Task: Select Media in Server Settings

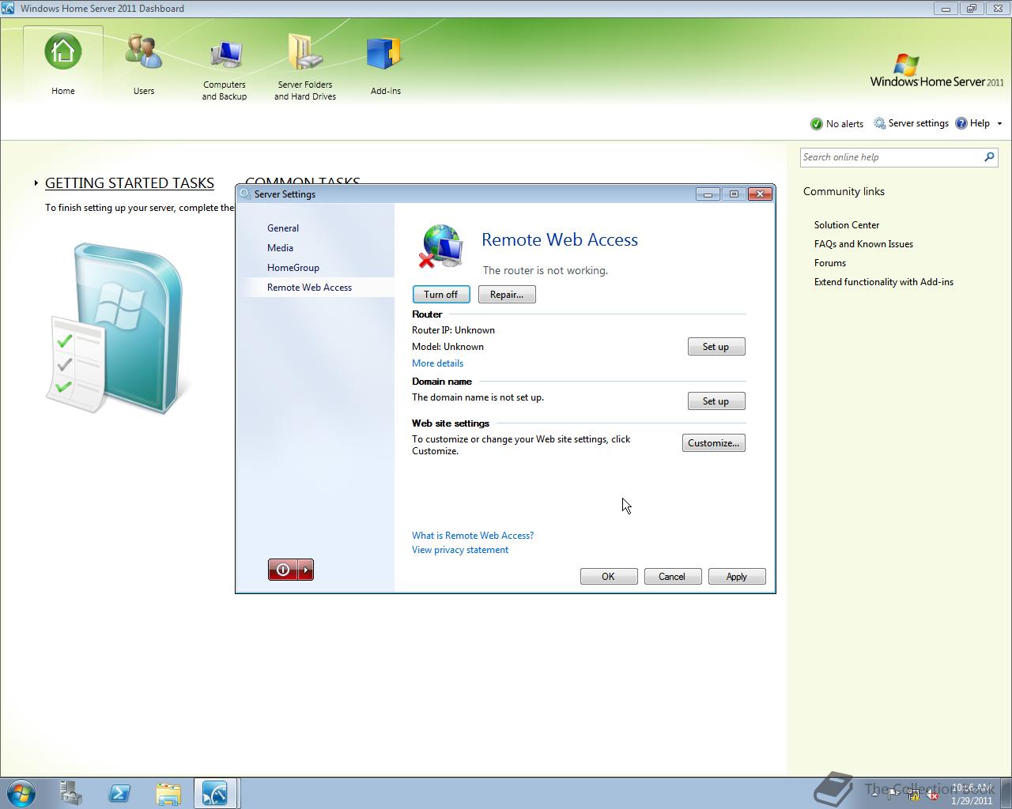Action: tap(280, 248)
